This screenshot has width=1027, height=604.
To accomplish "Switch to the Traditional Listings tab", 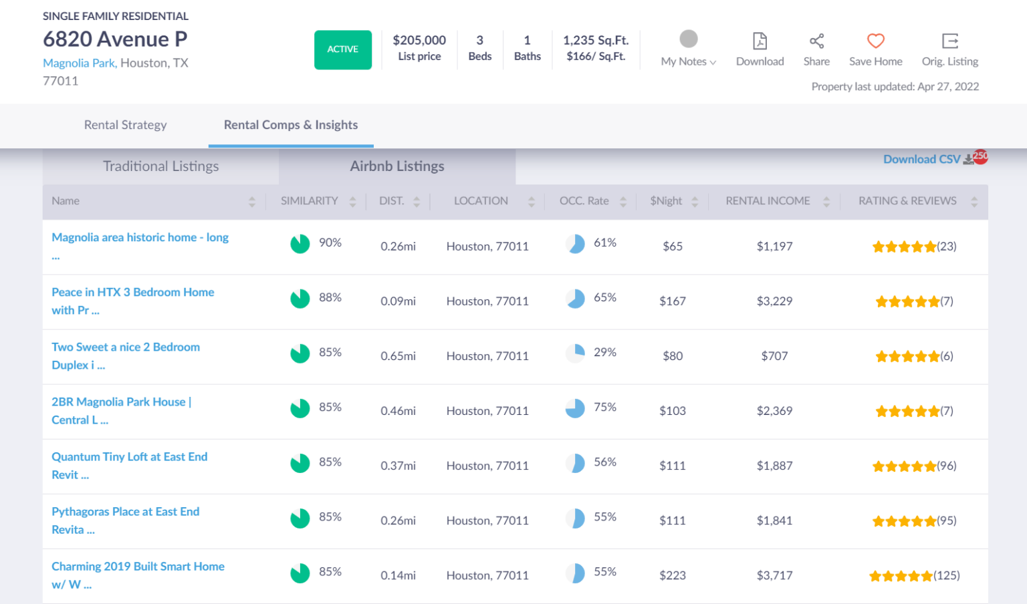I will pos(160,166).
